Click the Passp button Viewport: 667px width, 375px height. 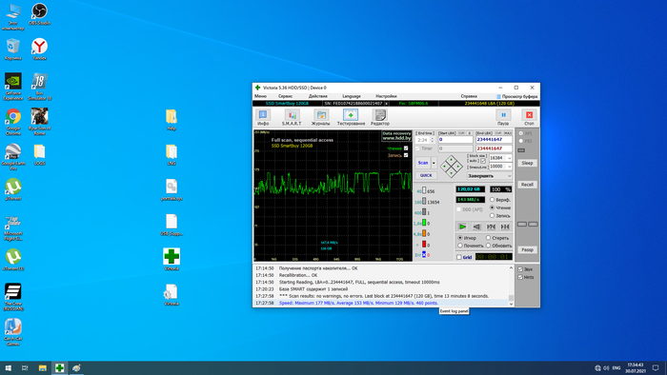point(527,249)
